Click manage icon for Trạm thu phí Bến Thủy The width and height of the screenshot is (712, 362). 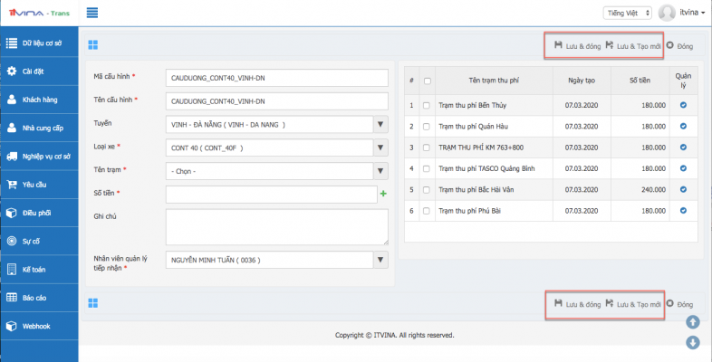(683, 105)
